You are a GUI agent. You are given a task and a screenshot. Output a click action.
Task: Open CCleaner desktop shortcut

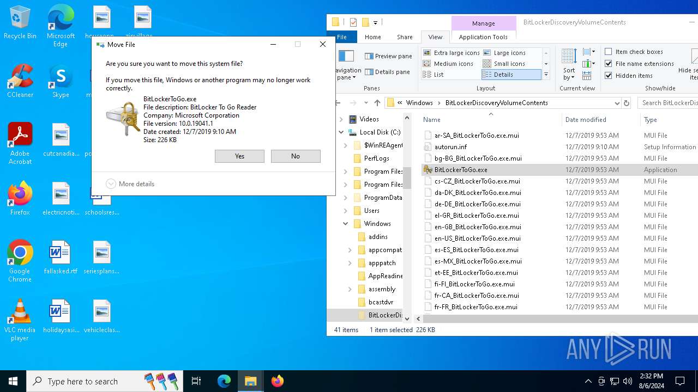point(20,82)
